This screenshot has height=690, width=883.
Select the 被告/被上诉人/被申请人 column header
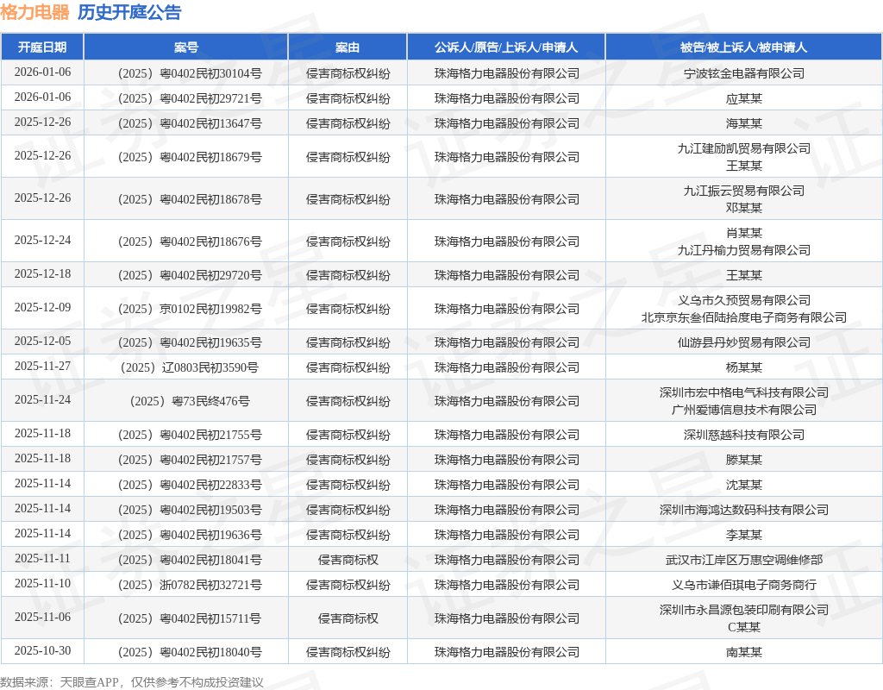point(744,47)
